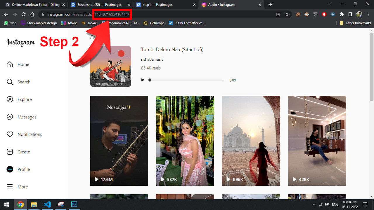This screenshot has width=374, height=210.
Task: Open the Nostalgia reel with 17.6M views
Action: coord(119,141)
